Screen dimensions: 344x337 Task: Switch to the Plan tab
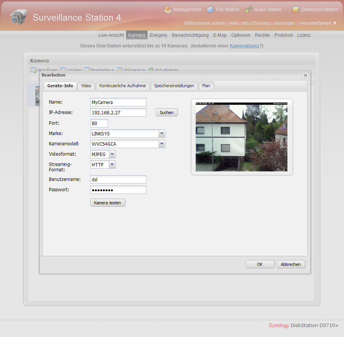coord(206,86)
